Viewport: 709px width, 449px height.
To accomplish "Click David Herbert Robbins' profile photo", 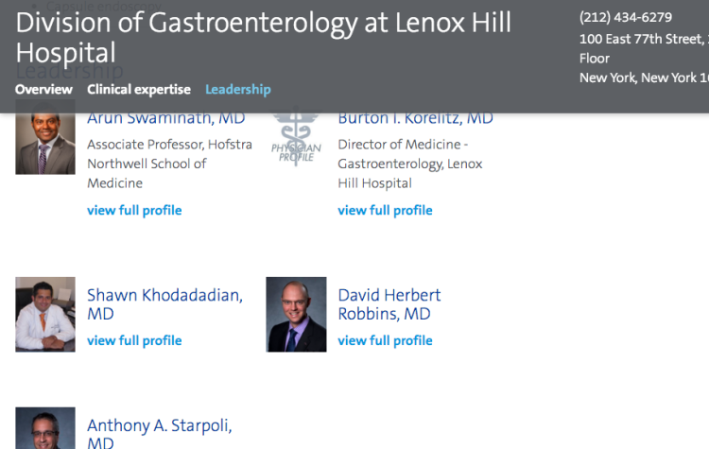I will click(x=296, y=314).
